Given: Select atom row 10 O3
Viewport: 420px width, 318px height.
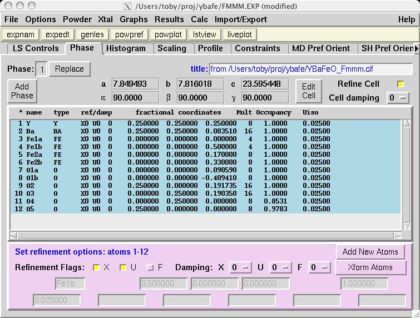Looking at the screenshot, I should click(x=205, y=193).
